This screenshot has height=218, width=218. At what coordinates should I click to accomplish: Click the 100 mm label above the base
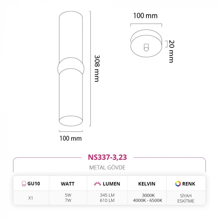tap(145, 16)
